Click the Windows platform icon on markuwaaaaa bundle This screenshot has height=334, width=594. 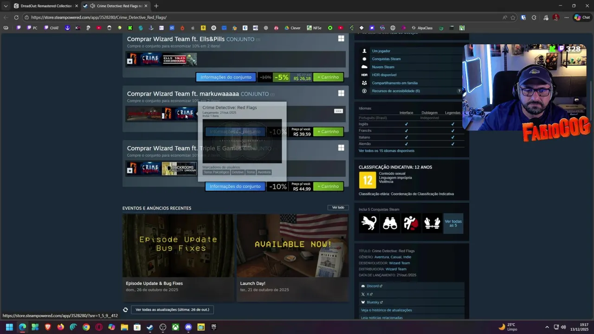point(341,93)
